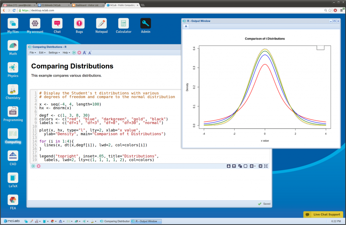Open the FEA application icon

tap(13, 200)
